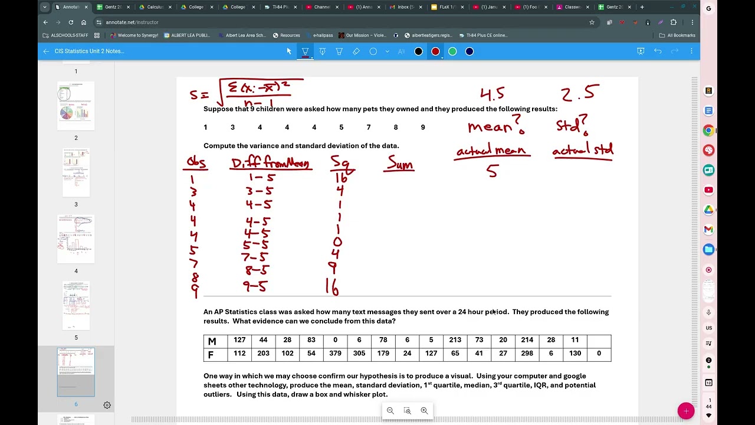Switch to the Classwork browser tab
This screenshot has width=755, height=425.
tap(573, 7)
